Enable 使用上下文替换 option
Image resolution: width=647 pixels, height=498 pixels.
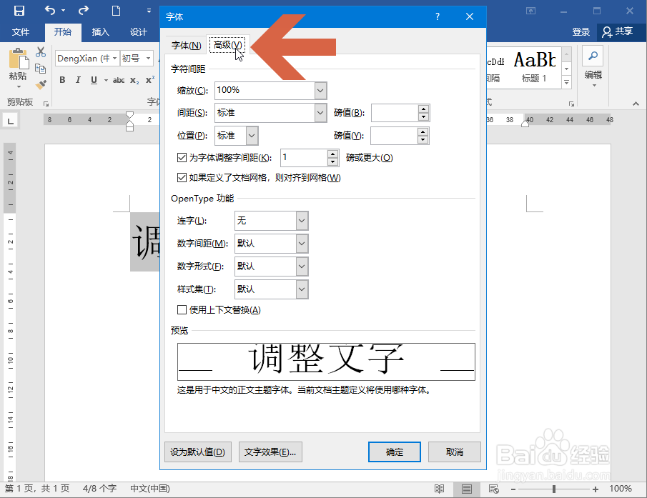[183, 309]
